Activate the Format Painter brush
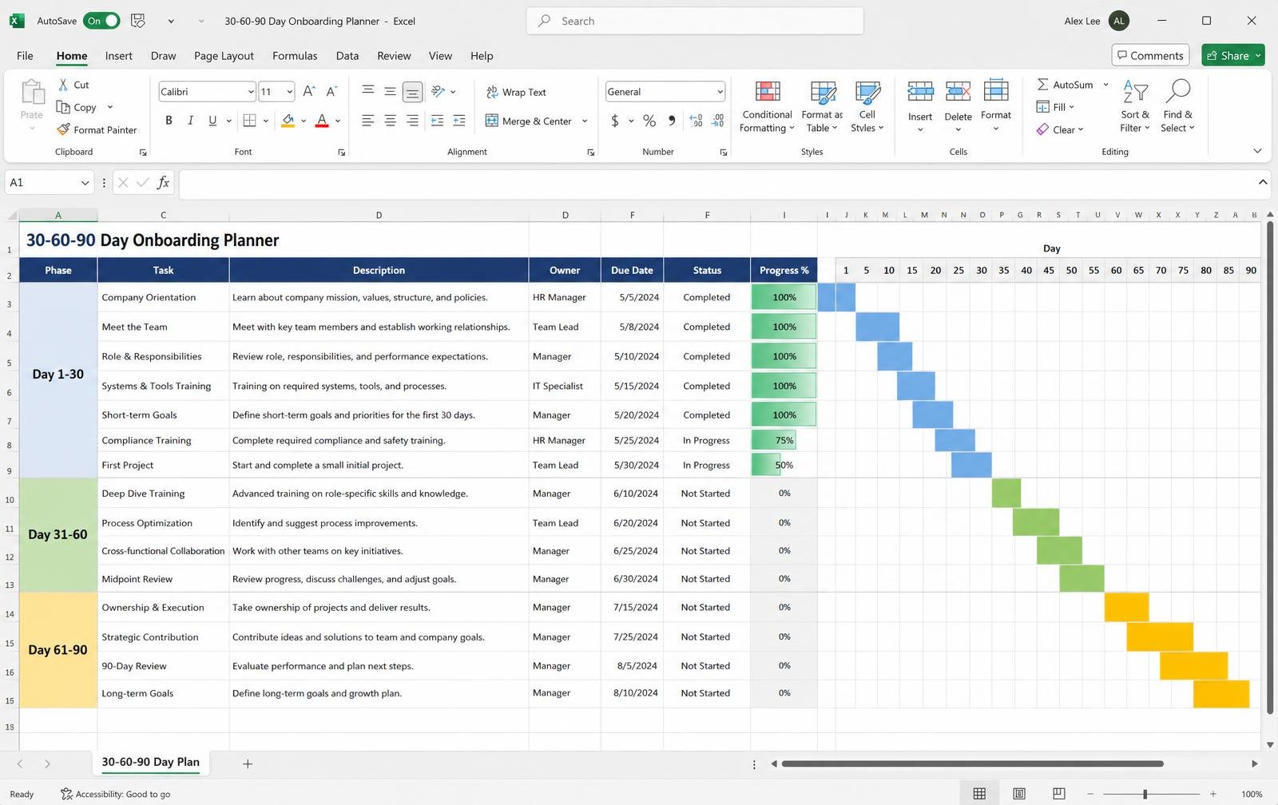 pos(64,129)
